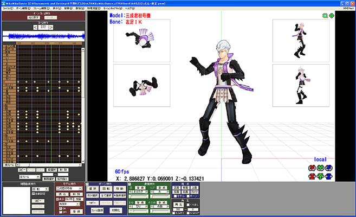Select the ON radio for IK
Screen dimensions: 356x217
point(61,208)
